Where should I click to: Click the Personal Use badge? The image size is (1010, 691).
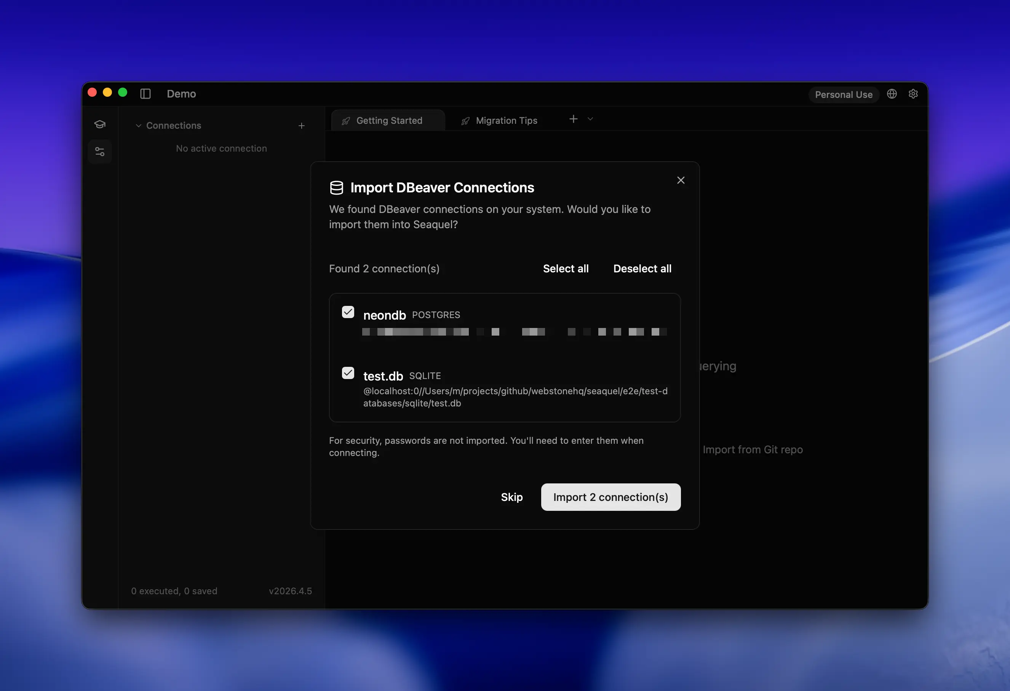(843, 95)
